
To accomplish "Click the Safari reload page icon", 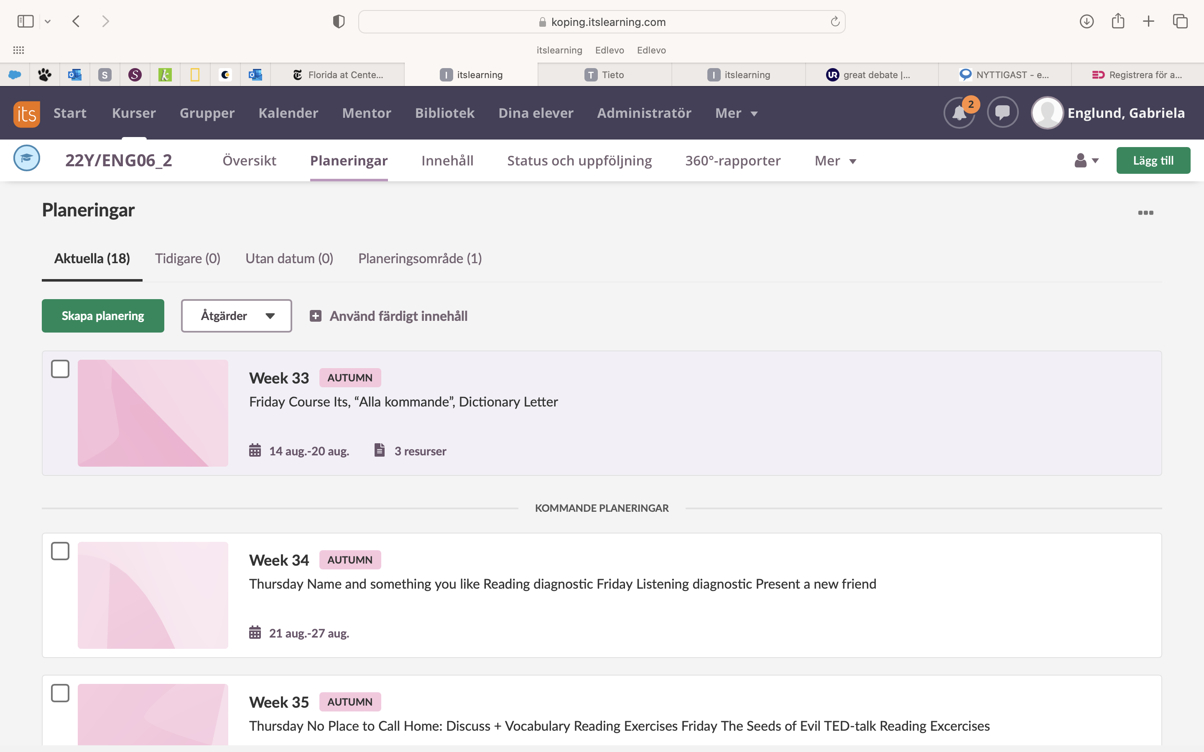I will 835,21.
